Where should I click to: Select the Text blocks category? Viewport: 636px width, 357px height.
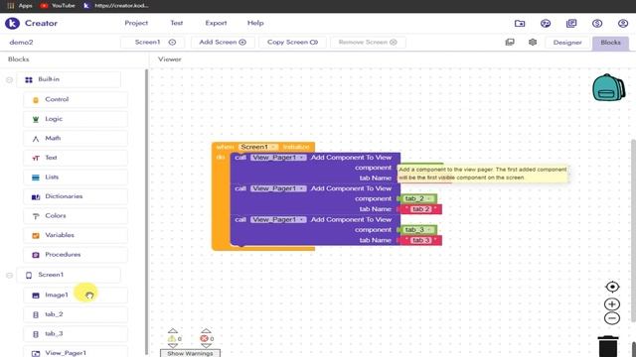click(x=76, y=158)
